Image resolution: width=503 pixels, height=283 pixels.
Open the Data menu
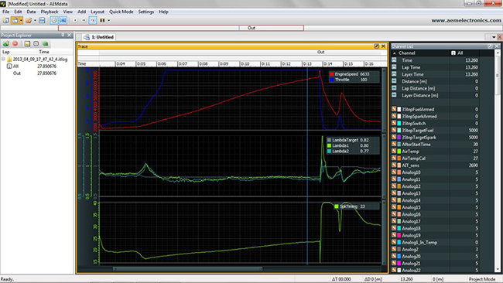click(x=31, y=12)
